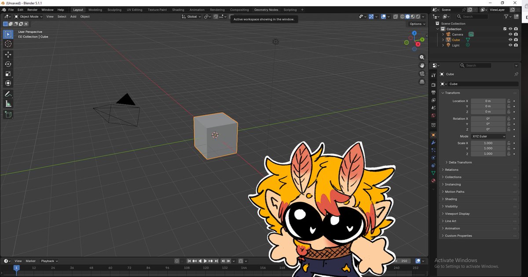Viewport: 528px width, 277px height.
Task: Select the Add Cube tool
Action: click(8, 114)
